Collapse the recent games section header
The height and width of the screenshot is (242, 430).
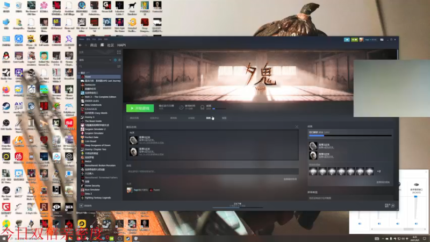pos(84,73)
